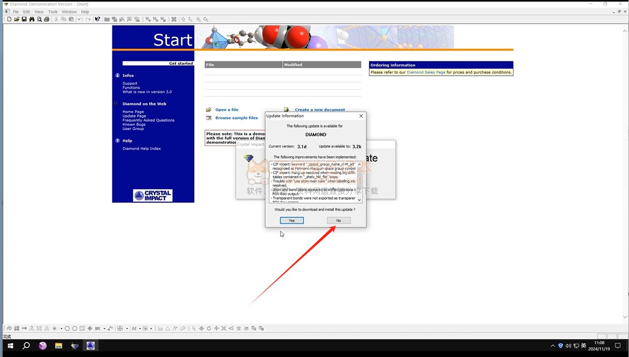Open the File menu
This screenshot has width=629, height=357.
click(16, 12)
